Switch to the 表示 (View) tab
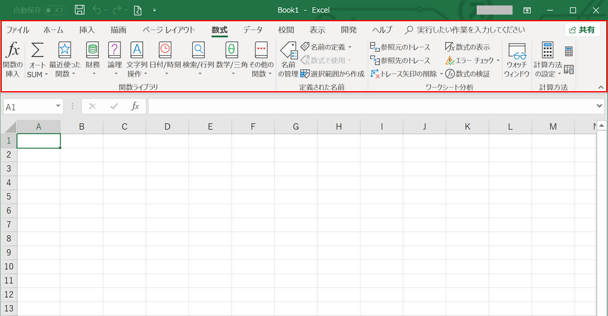608x316 pixels. pos(317,30)
